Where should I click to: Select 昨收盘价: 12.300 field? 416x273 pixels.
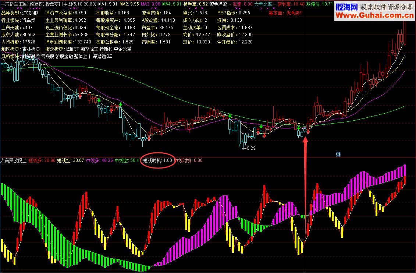(235, 35)
